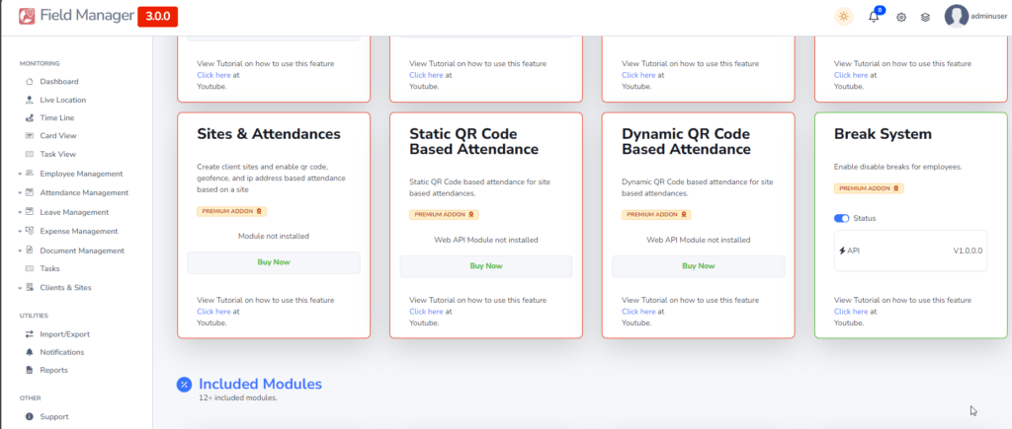The image size is (1012, 429).
Task: Click Buy Now for Static QR Code Attendance
Action: (486, 266)
